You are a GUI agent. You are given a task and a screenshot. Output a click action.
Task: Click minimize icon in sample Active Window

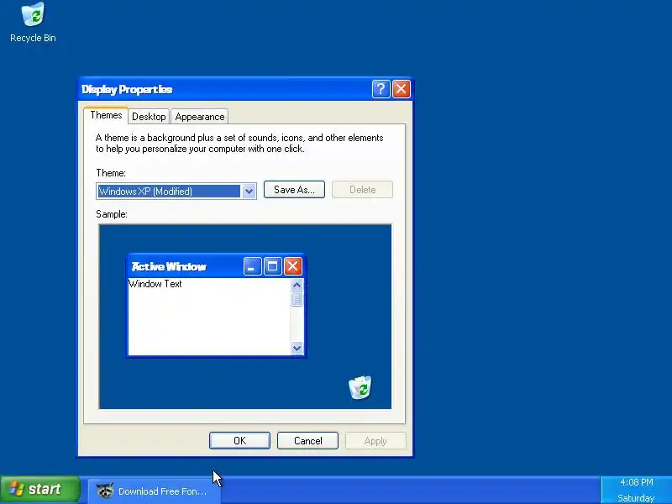[252, 266]
